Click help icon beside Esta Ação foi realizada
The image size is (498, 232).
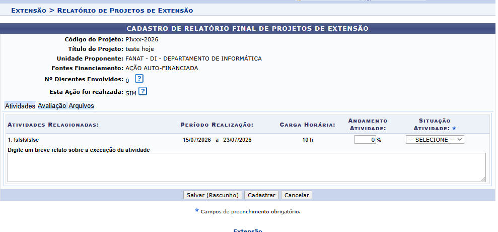[143, 91]
